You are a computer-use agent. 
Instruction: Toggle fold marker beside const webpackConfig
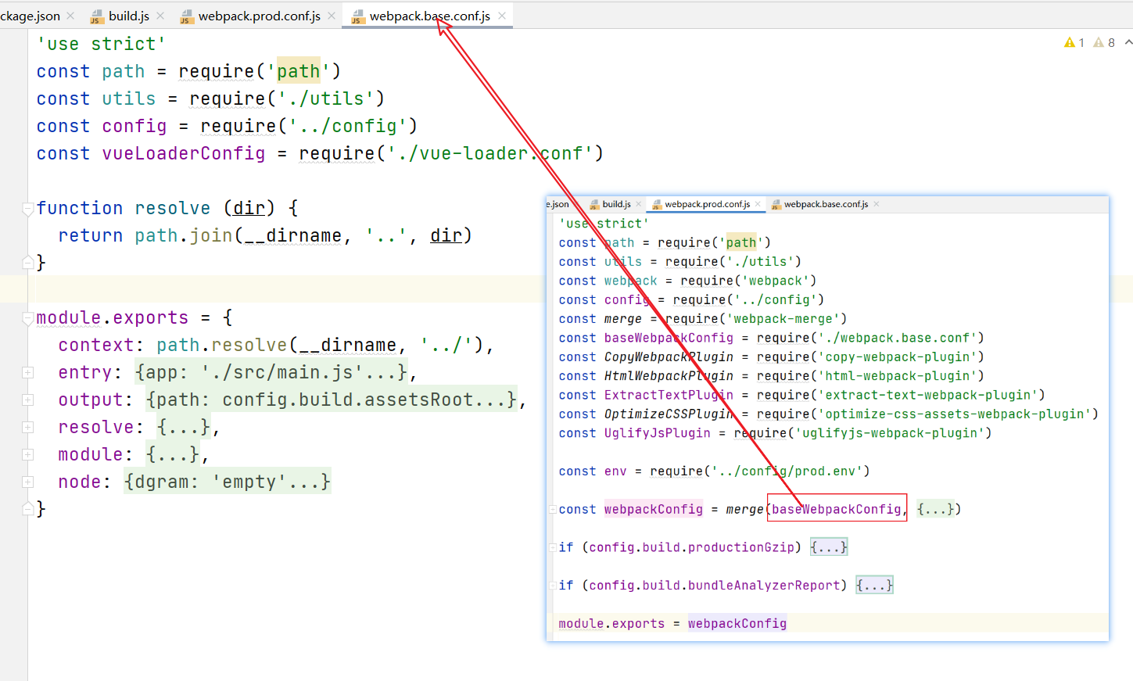coord(552,510)
